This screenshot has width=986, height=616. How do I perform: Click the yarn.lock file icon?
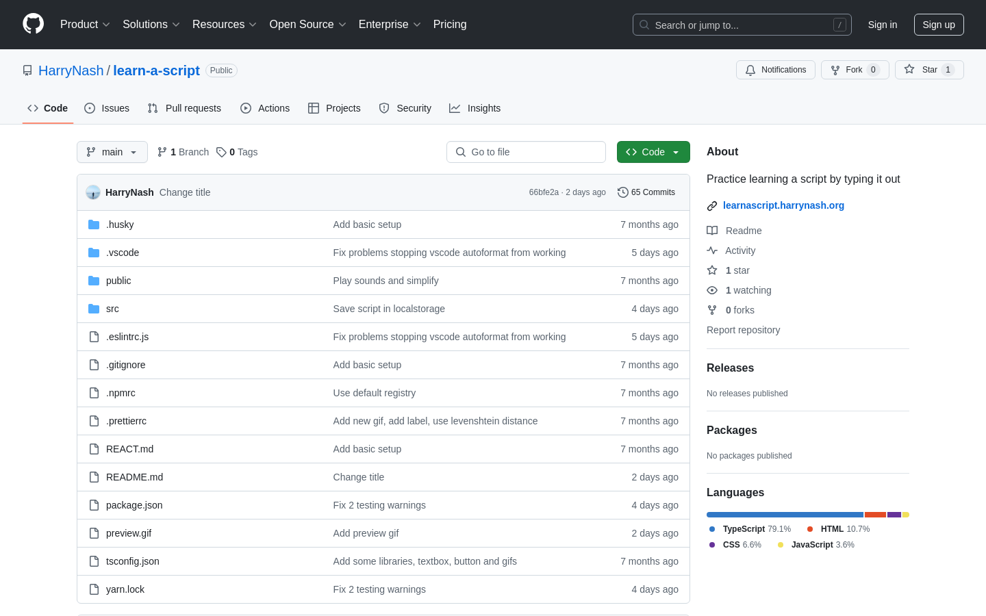click(94, 589)
